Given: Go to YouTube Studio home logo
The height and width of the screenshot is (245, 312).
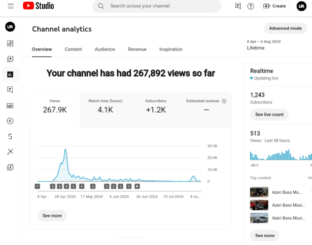Looking at the screenshot, I should coord(38,6).
